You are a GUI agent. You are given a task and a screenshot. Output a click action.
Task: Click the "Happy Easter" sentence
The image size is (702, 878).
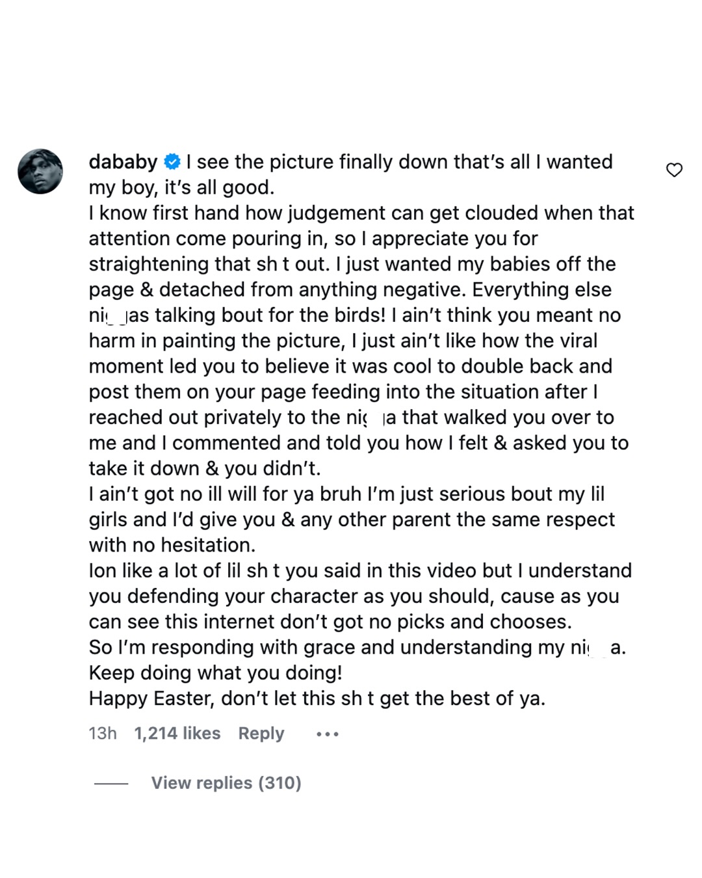[317, 698]
